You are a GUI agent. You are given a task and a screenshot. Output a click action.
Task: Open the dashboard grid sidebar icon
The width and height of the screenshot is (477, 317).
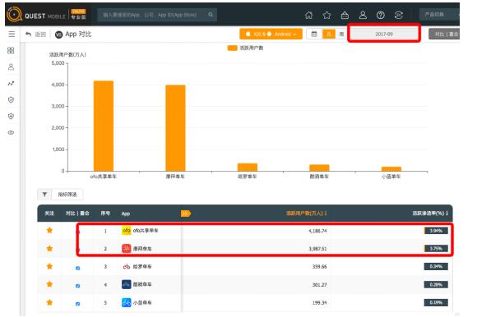(x=11, y=50)
